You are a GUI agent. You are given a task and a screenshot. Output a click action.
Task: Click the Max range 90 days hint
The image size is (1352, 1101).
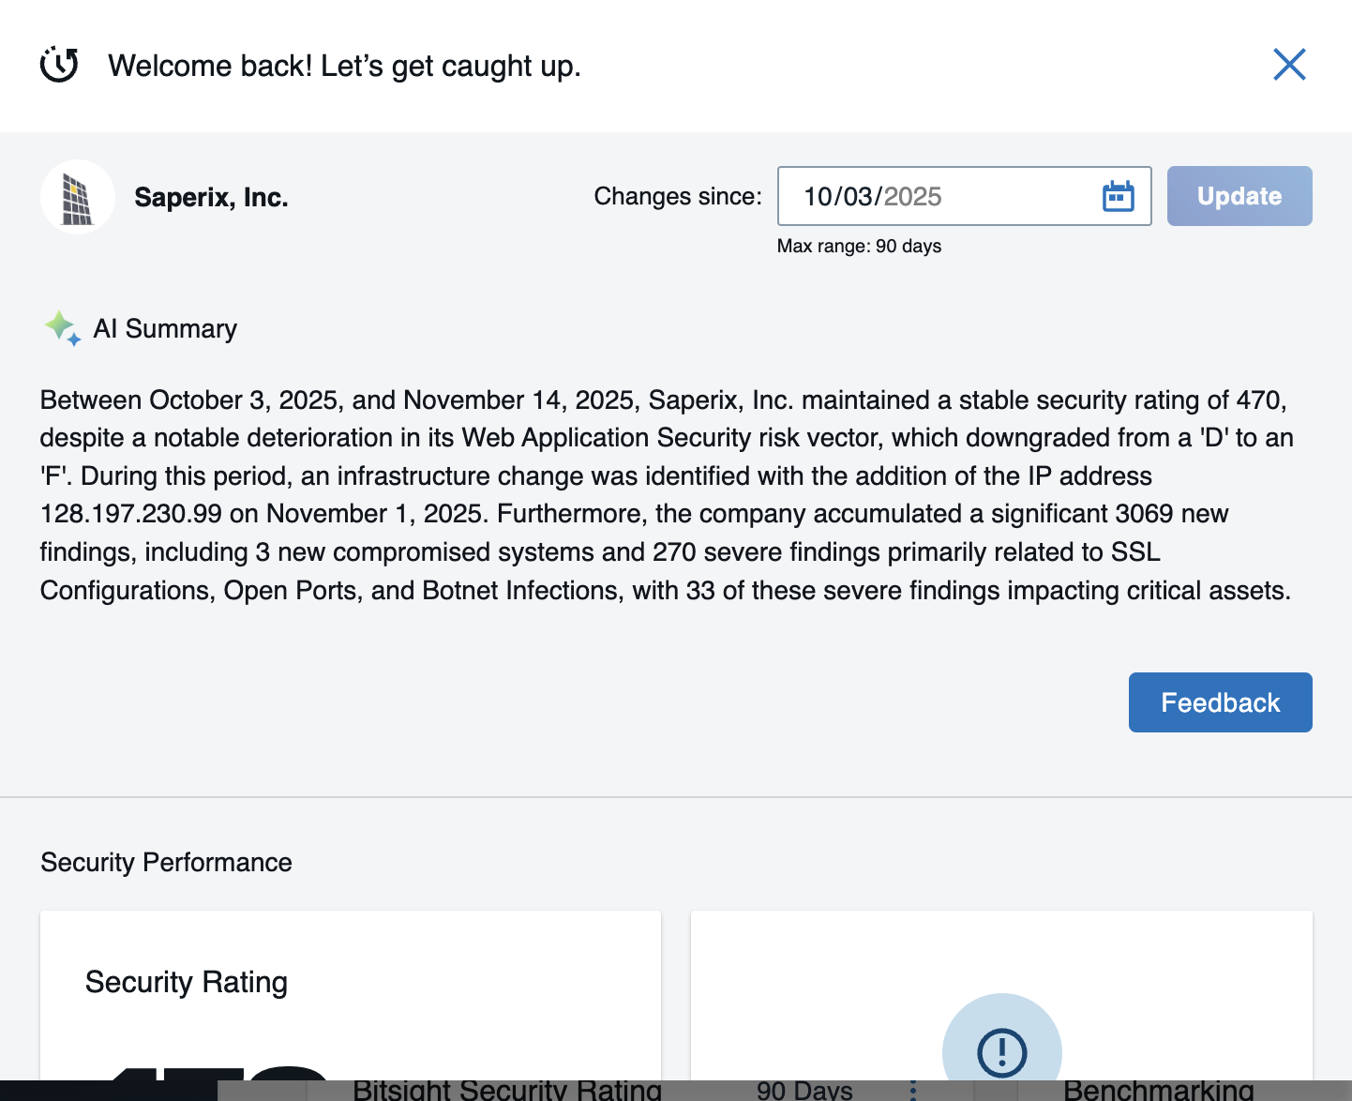click(x=859, y=247)
